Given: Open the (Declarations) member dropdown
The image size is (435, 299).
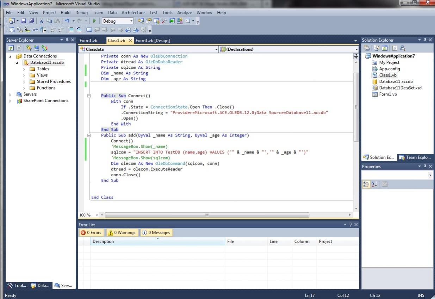Looking at the screenshot, I should (x=356, y=49).
